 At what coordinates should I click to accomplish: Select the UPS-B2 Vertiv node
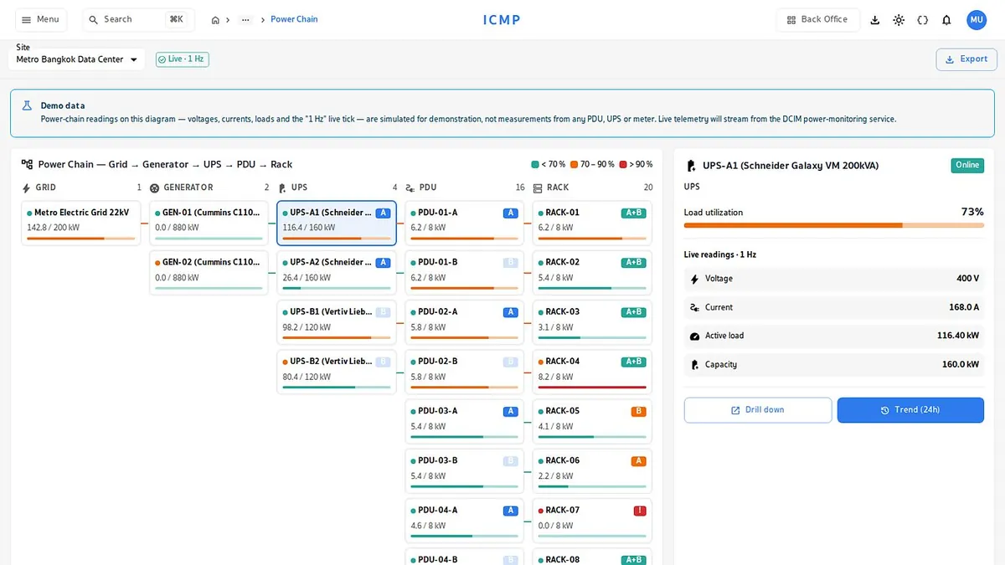(x=337, y=372)
